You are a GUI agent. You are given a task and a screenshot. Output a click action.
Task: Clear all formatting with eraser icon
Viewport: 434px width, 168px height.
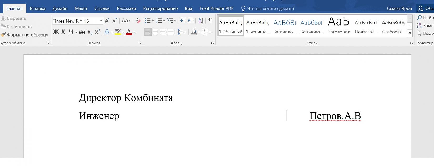click(x=138, y=21)
